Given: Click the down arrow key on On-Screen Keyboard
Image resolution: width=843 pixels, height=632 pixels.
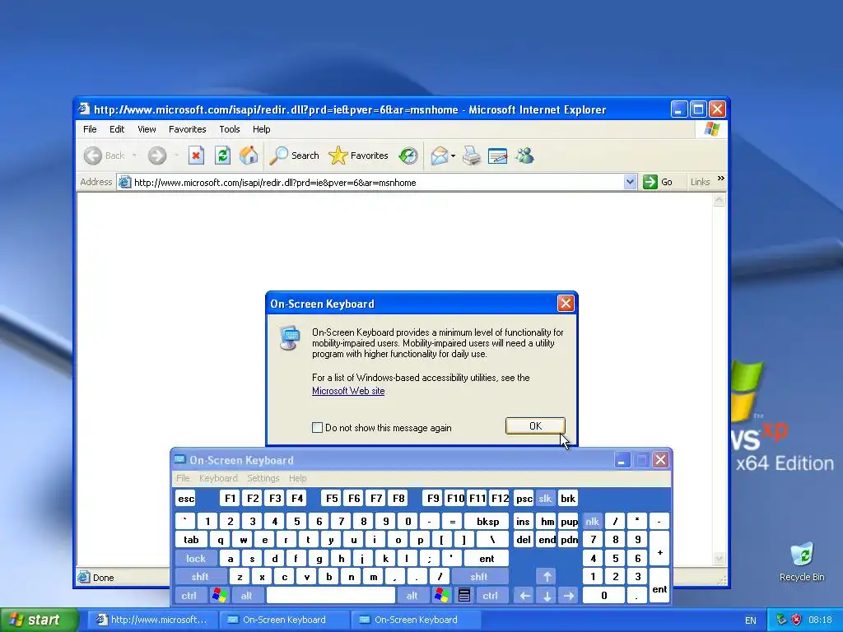Looking at the screenshot, I should coord(547,595).
